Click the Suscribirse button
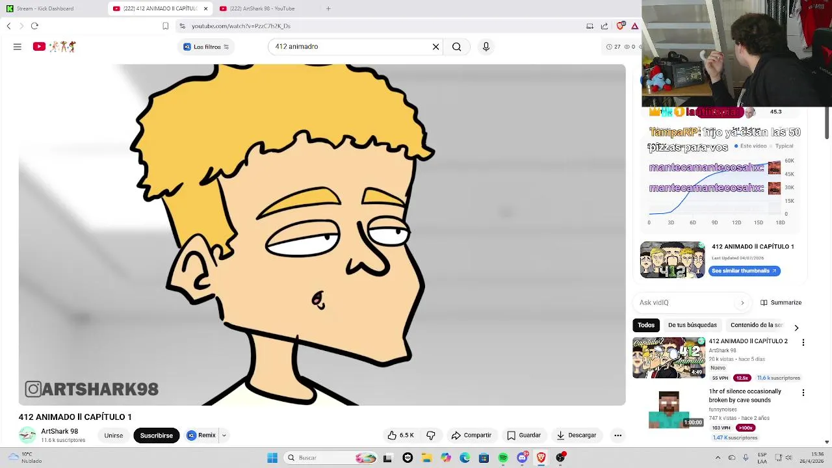Viewport: 832px width, 468px height. pyautogui.click(x=157, y=435)
